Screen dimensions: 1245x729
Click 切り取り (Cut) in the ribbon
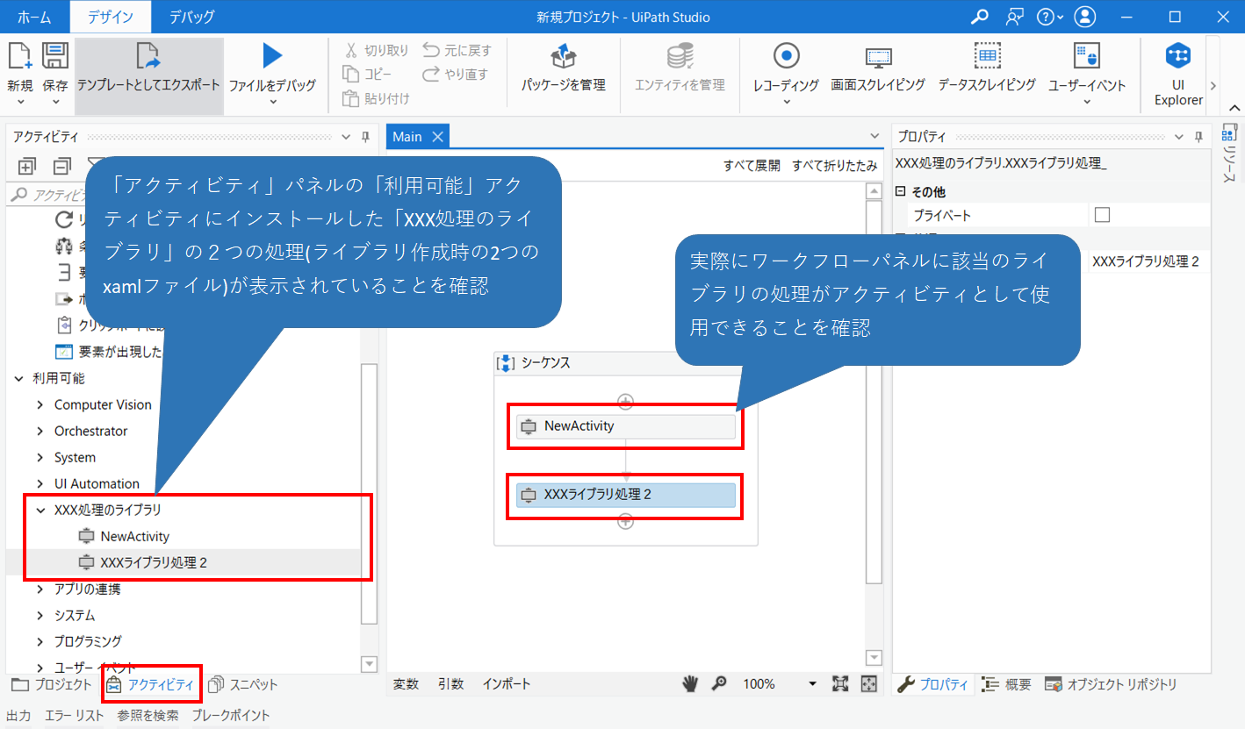pos(376,51)
